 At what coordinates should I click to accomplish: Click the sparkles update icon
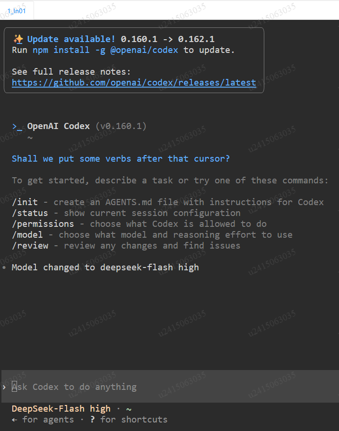coord(18,39)
